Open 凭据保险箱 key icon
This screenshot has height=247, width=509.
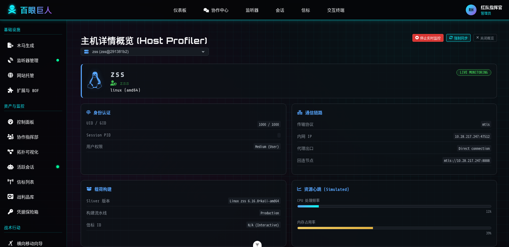click(x=10, y=212)
